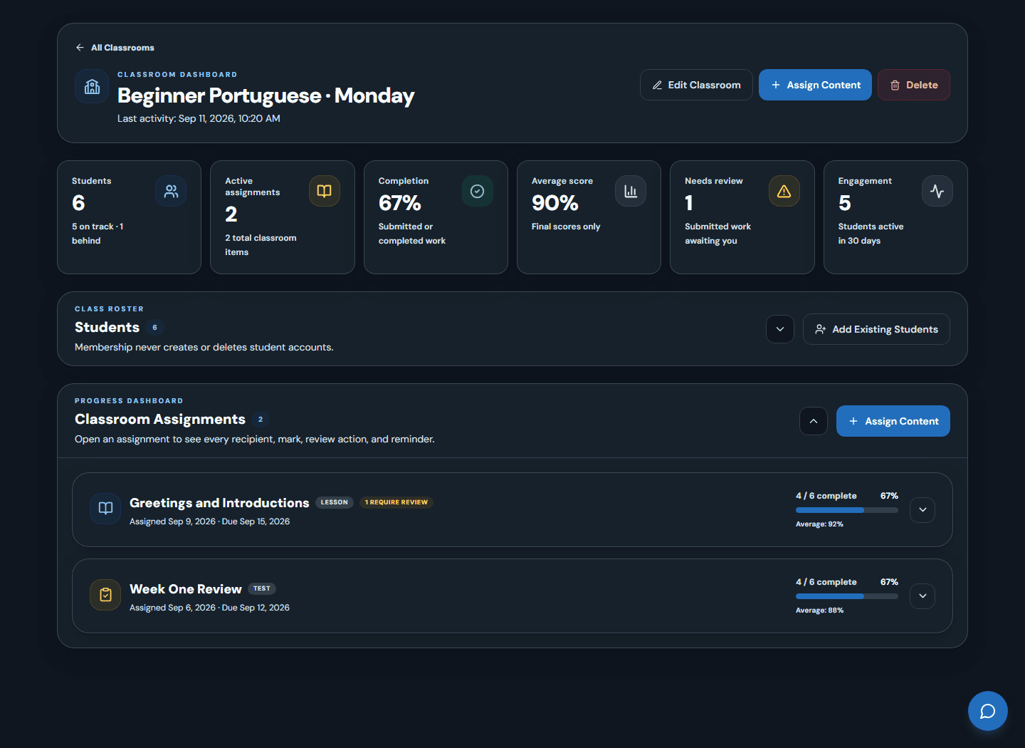1025x748 pixels.
Task: Select the Active assignments stat card
Action: (x=283, y=217)
